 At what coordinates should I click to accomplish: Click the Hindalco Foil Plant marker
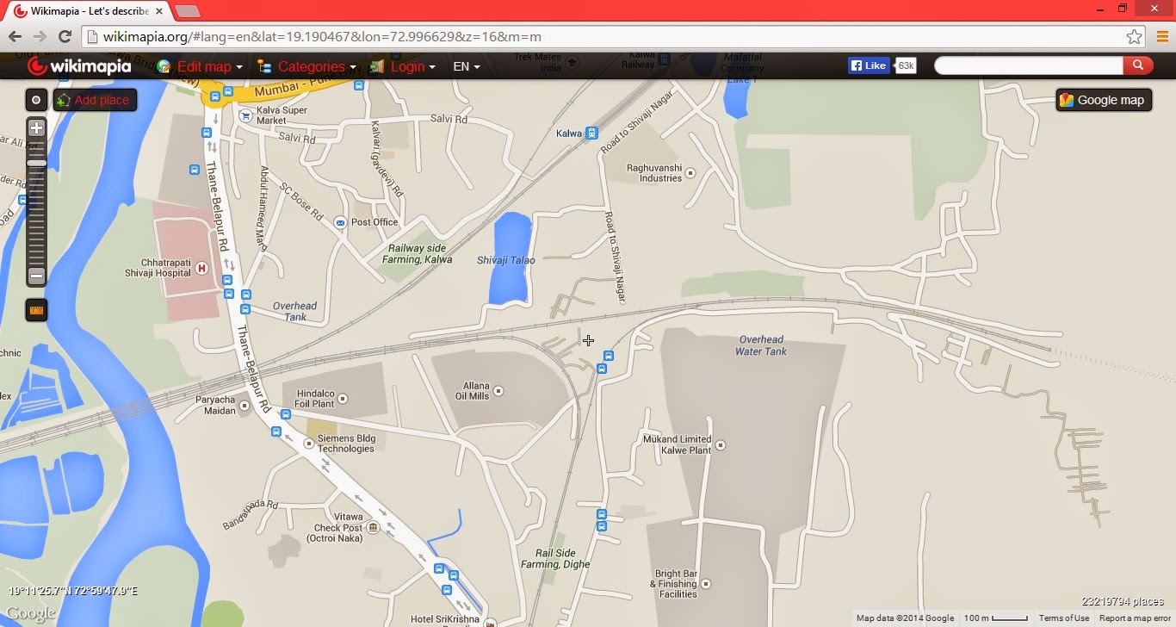click(x=343, y=398)
